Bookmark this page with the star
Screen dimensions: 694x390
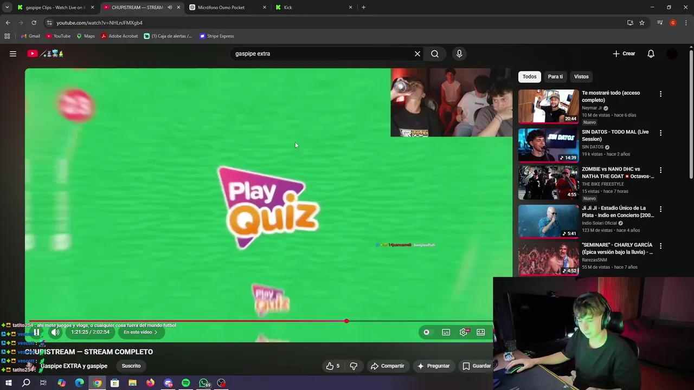(642, 23)
